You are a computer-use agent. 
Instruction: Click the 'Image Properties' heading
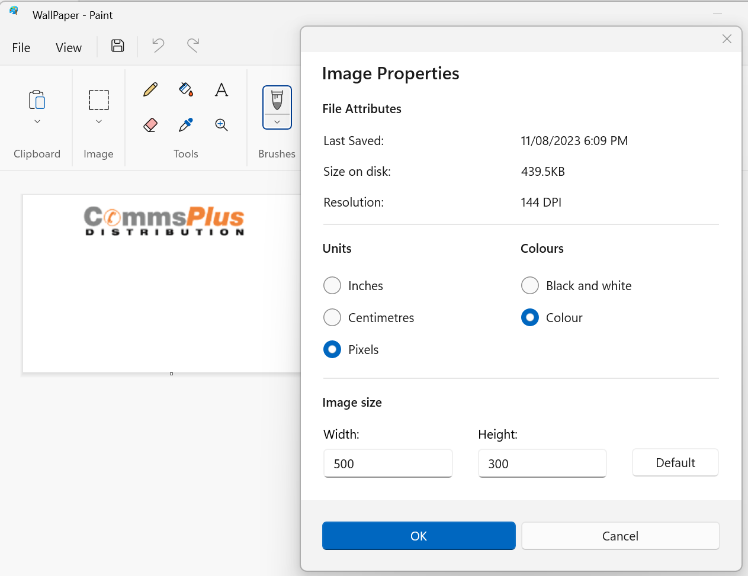(390, 73)
